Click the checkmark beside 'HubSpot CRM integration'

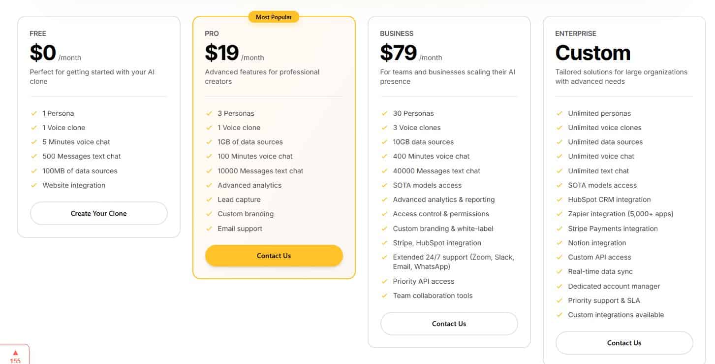click(x=560, y=199)
